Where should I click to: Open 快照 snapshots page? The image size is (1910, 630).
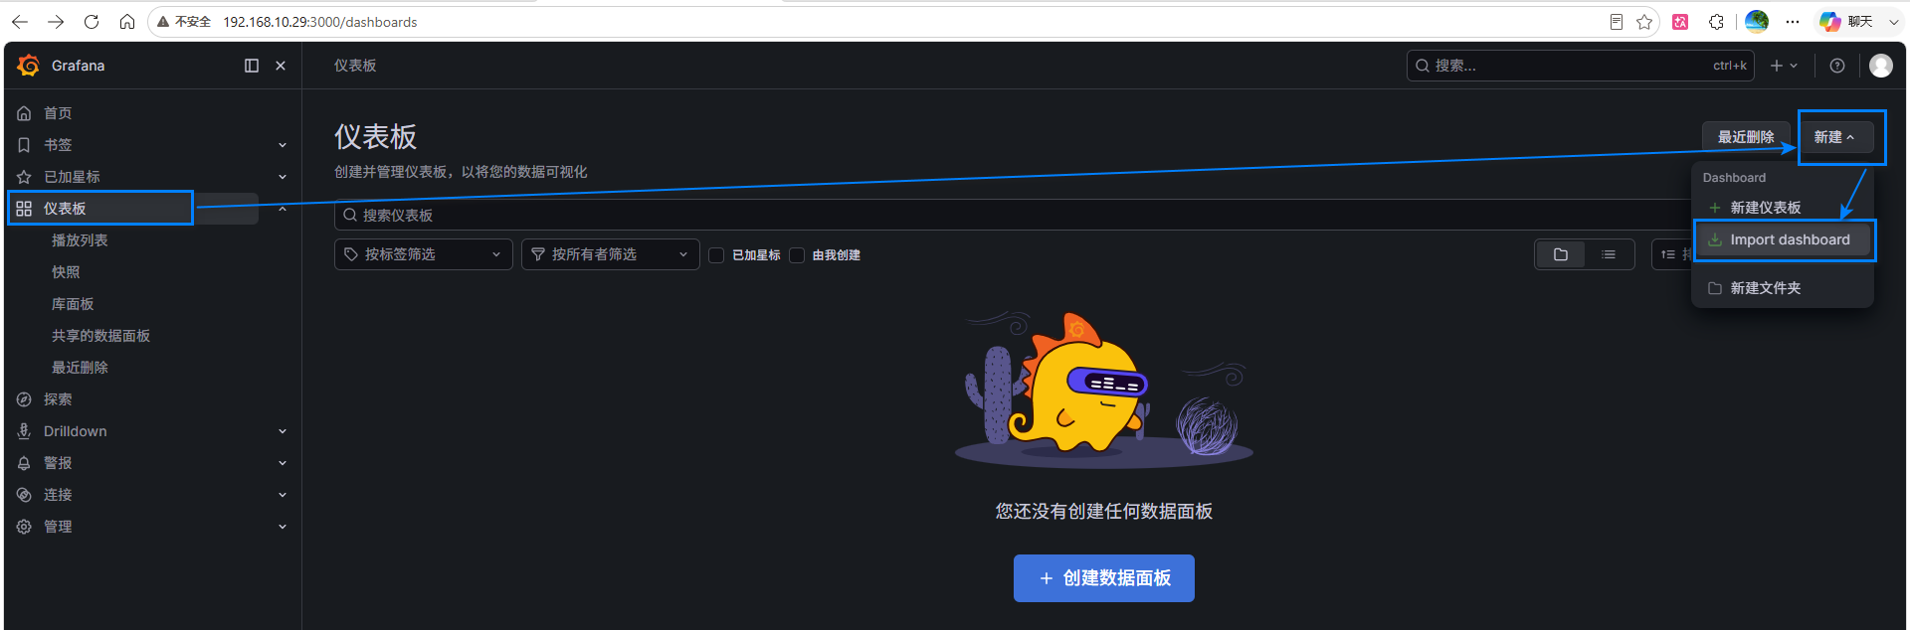click(66, 272)
